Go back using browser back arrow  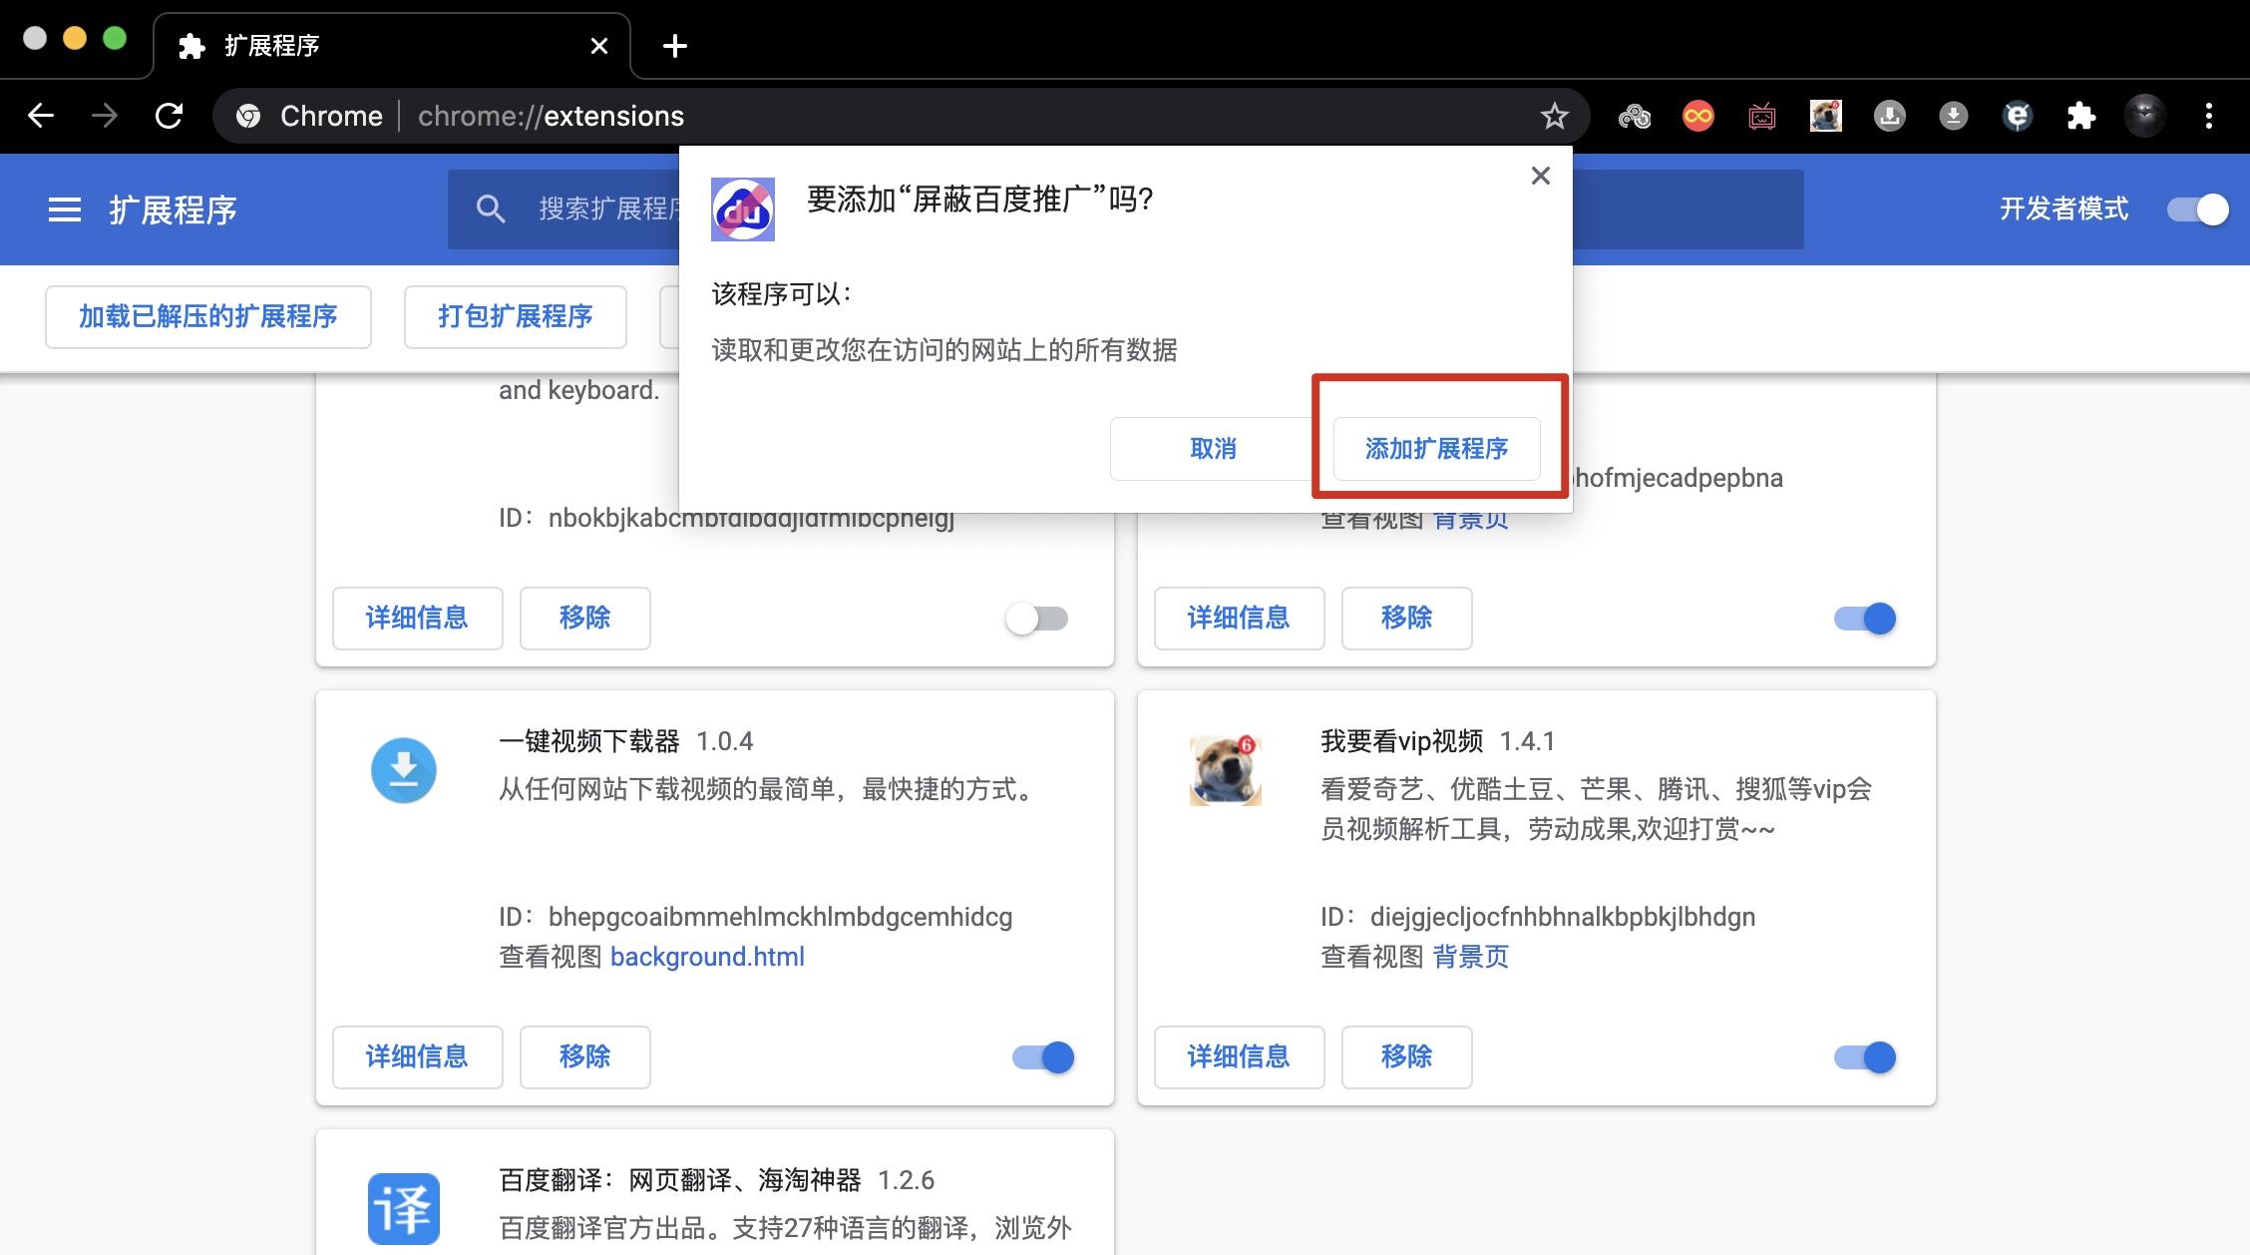click(x=41, y=116)
